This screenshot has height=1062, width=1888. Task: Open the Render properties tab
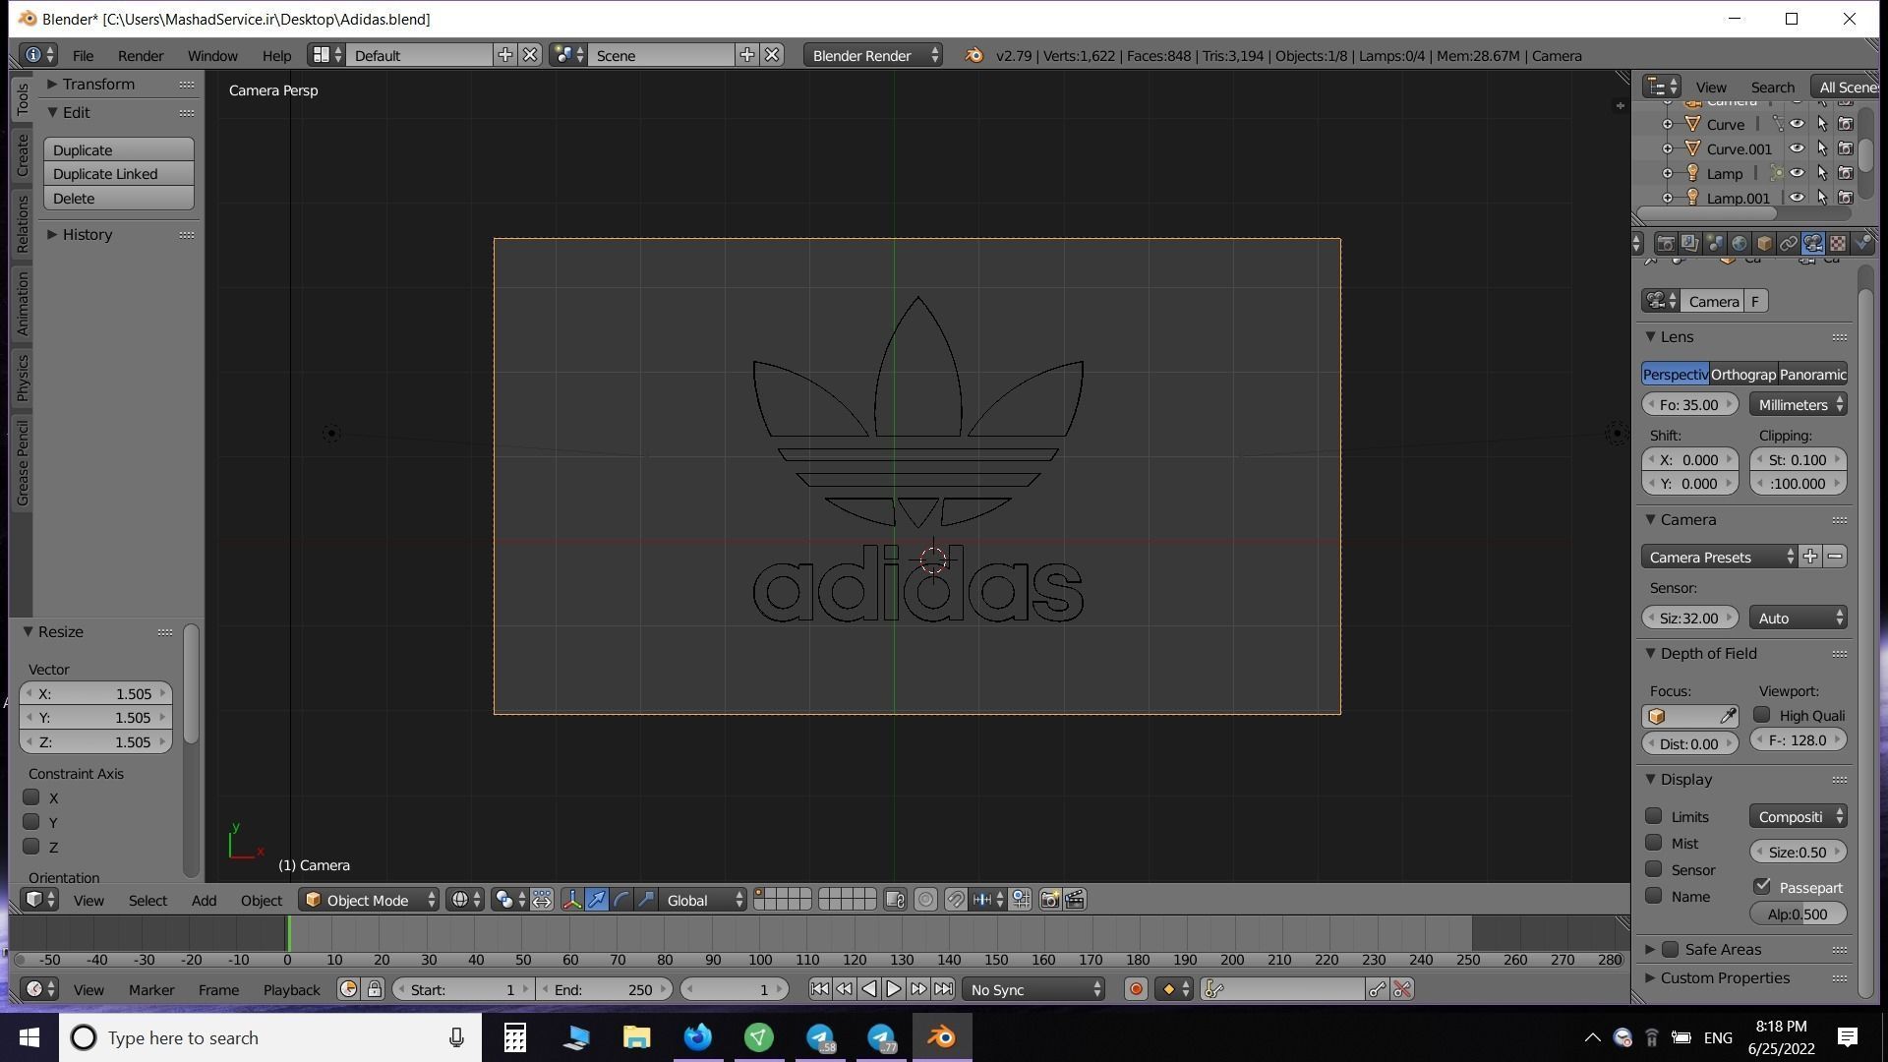click(1666, 243)
